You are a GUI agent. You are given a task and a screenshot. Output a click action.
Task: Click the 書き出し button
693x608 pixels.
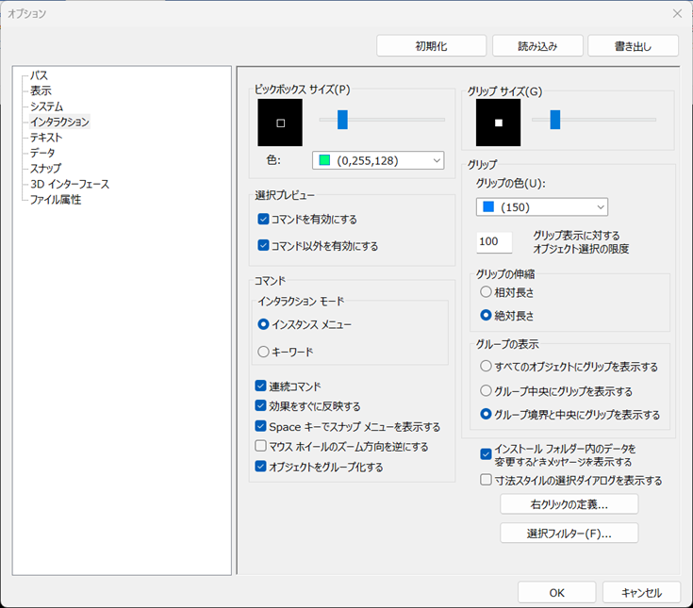[633, 46]
